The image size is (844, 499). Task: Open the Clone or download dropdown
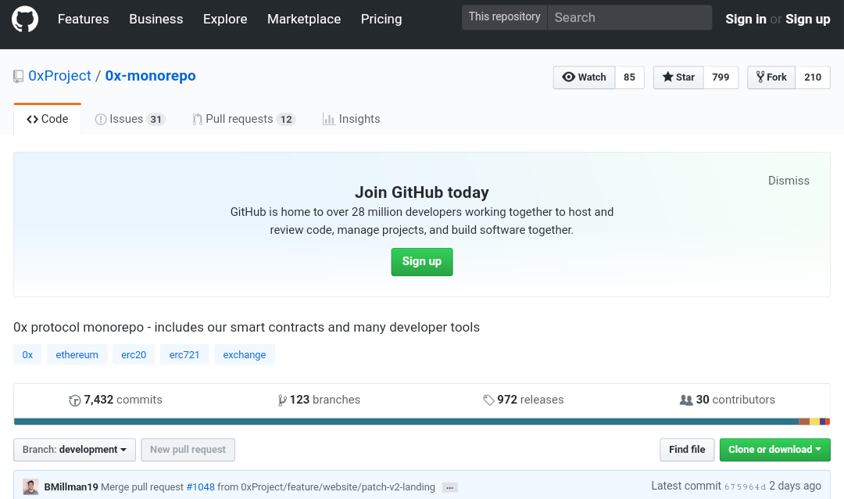[x=774, y=450]
